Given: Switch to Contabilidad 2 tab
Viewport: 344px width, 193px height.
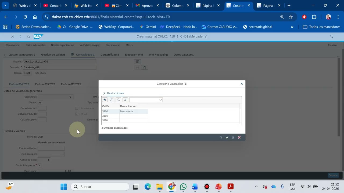Looking at the screenshot, I should pos(110,55).
